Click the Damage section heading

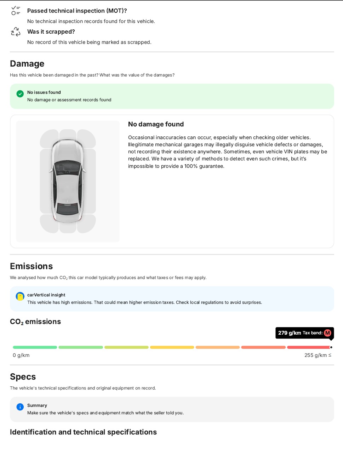click(x=27, y=64)
